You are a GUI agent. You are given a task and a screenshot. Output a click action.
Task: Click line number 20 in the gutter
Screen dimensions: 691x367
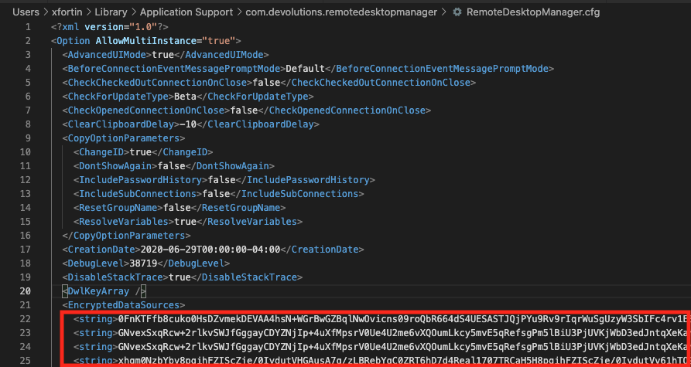26,291
